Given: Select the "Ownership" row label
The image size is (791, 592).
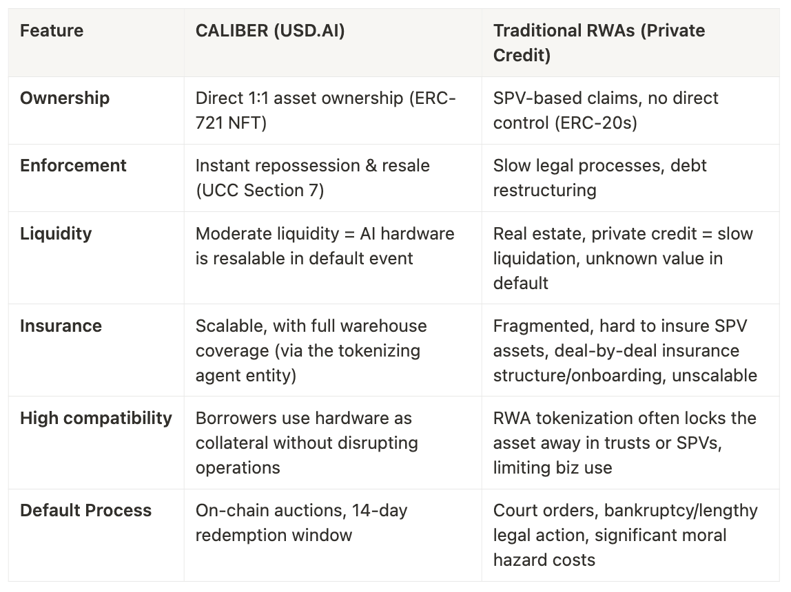Looking at the screenshot, I should 65,98.
